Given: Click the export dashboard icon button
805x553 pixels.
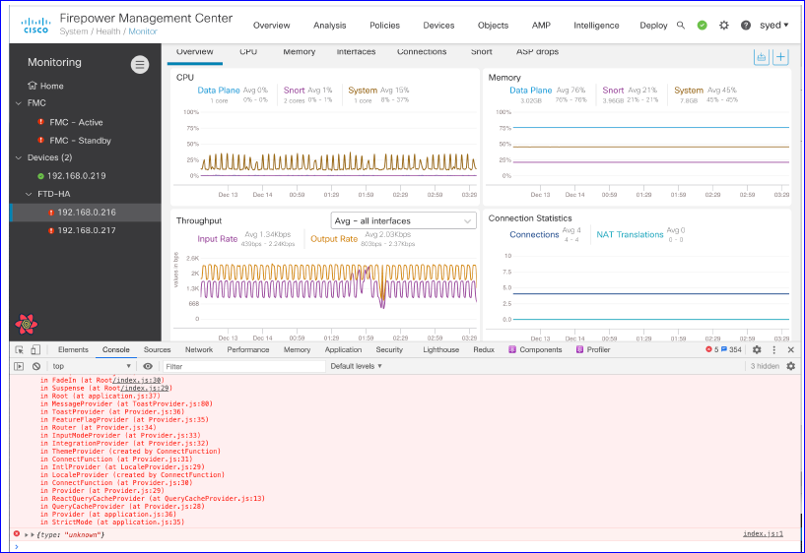Looking at the screenshot, I should pos(762,57).
